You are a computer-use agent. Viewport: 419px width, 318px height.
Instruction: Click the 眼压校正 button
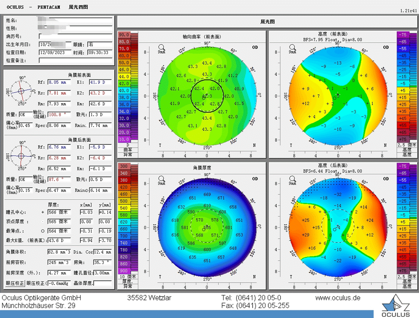pos(15,283)
